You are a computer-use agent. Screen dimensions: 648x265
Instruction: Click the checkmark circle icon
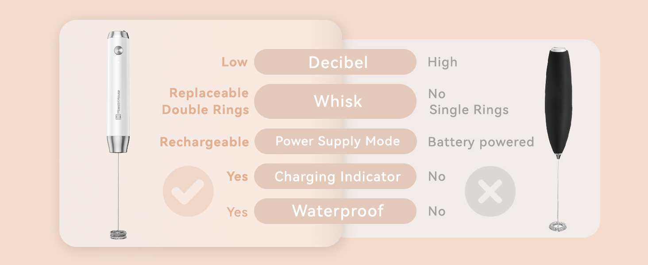point(188,191)
